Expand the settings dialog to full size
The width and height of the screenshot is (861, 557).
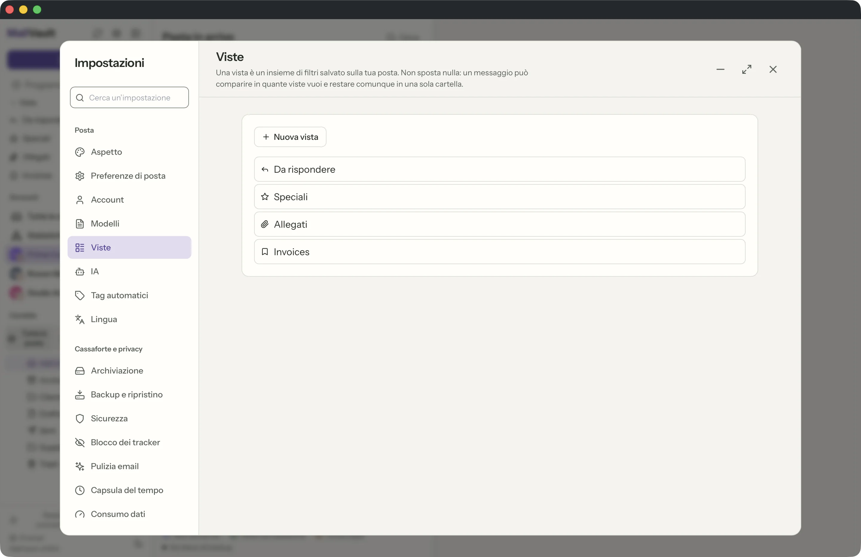coord(747,69)
